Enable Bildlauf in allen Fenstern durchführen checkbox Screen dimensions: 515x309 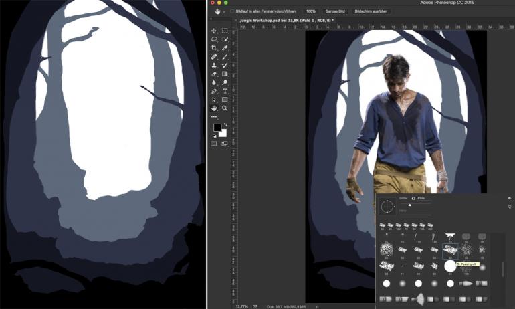tap(232, 11)
